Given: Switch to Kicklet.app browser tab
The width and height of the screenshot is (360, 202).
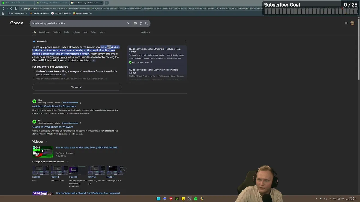Looking at the screenshot, I should coord(52,3).
